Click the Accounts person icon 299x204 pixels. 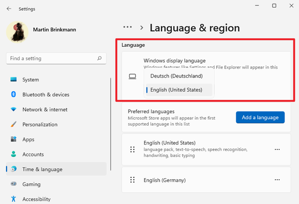[13, 154]
